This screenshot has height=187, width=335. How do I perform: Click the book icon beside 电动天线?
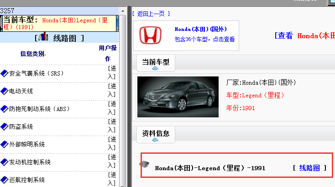point(4,91)
